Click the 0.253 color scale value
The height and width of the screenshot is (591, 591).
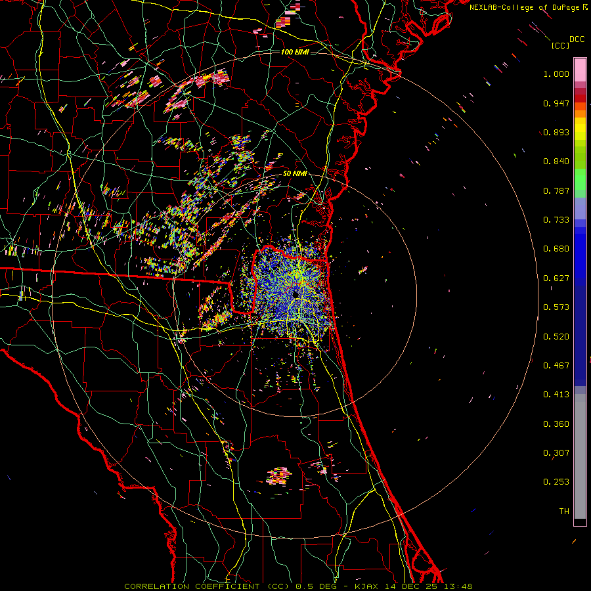tap(556, 482)
